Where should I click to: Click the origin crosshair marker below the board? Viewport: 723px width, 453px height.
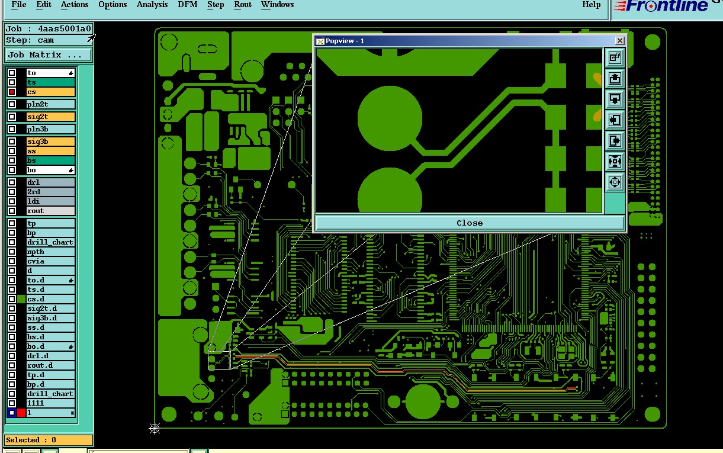(x=155, y=428)
